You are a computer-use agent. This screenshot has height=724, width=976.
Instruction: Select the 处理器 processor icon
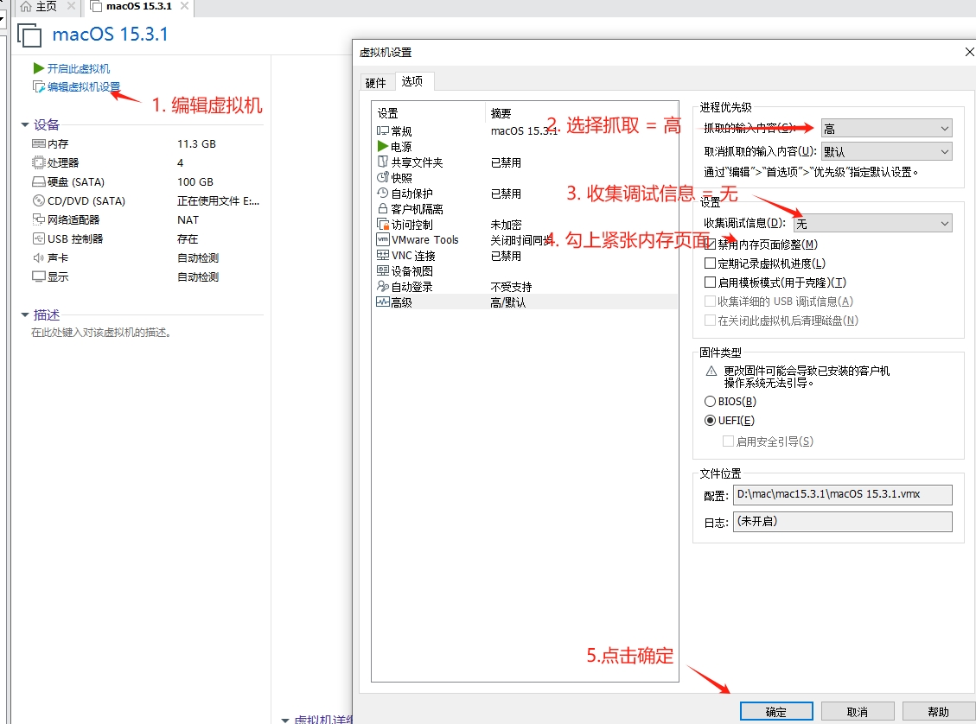tap(39, 163)
